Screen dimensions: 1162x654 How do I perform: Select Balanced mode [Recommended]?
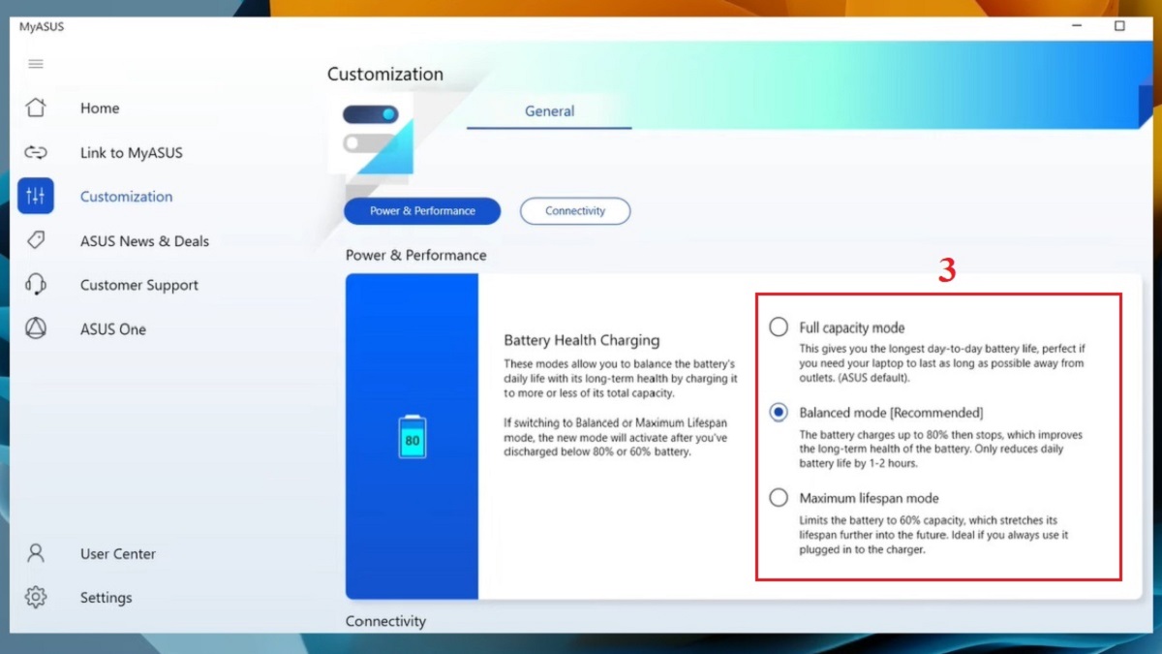click(778, 412)
